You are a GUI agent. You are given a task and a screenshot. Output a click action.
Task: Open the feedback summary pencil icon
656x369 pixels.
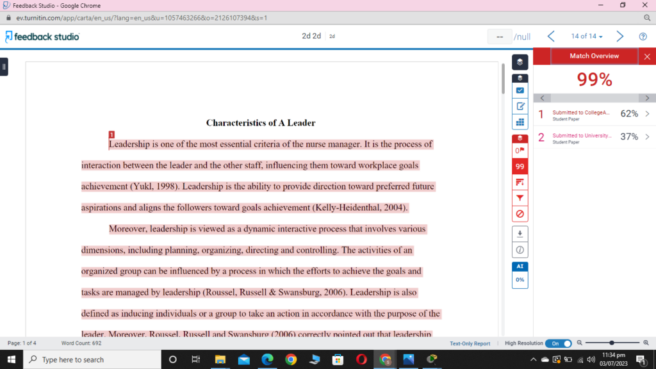(x=520, y=106)
